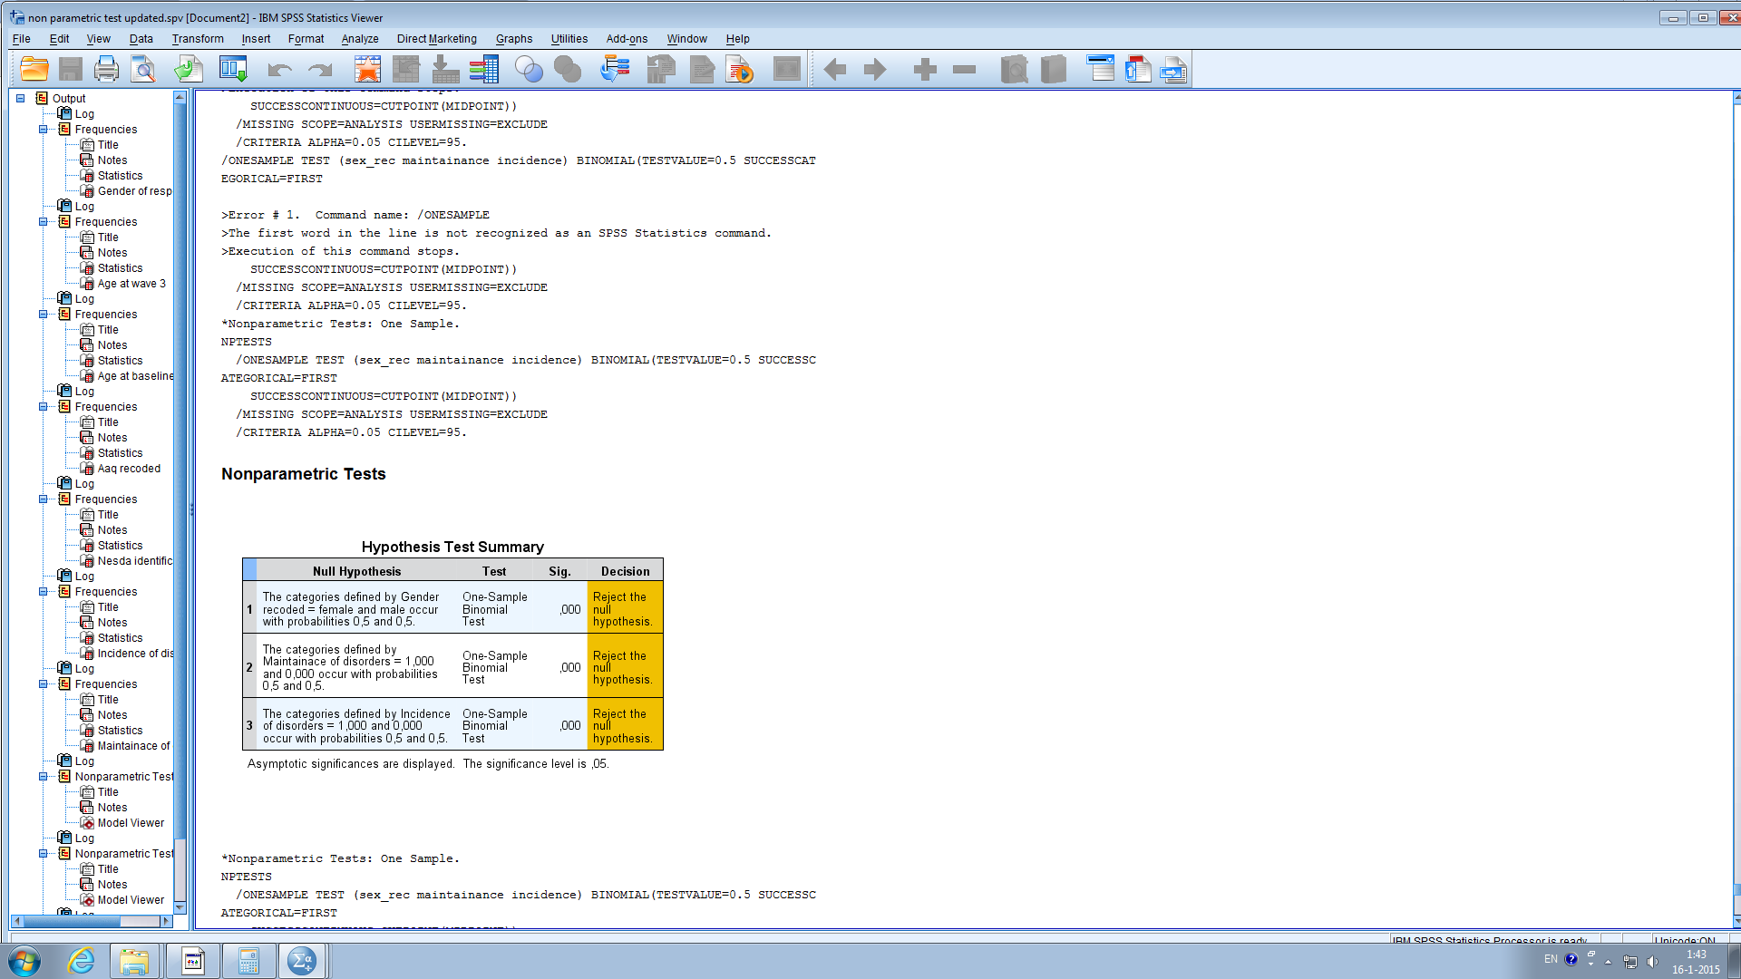Select 'Aaq recoded' table in outline

[129, 469]
